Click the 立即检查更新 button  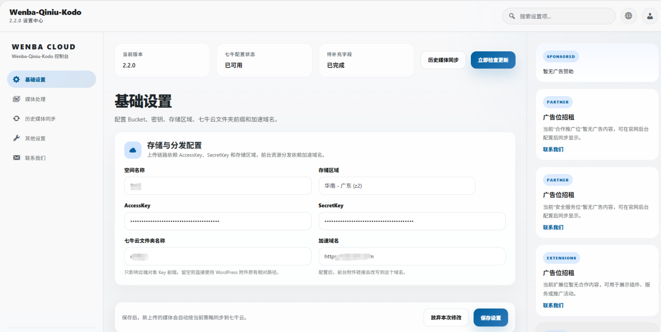pos(493,59)
